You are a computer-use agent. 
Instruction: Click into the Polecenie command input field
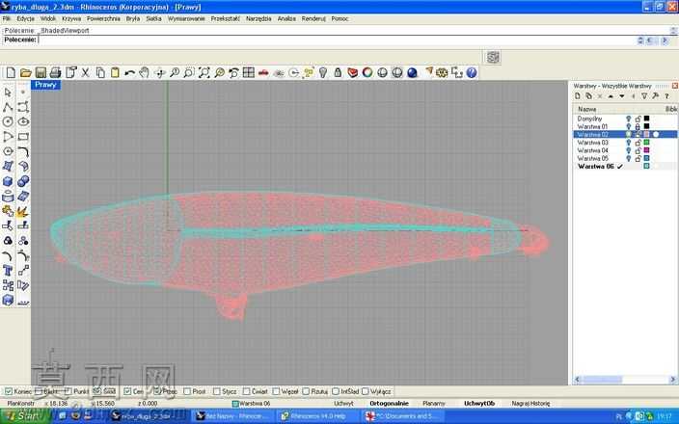tap(336, 40)
